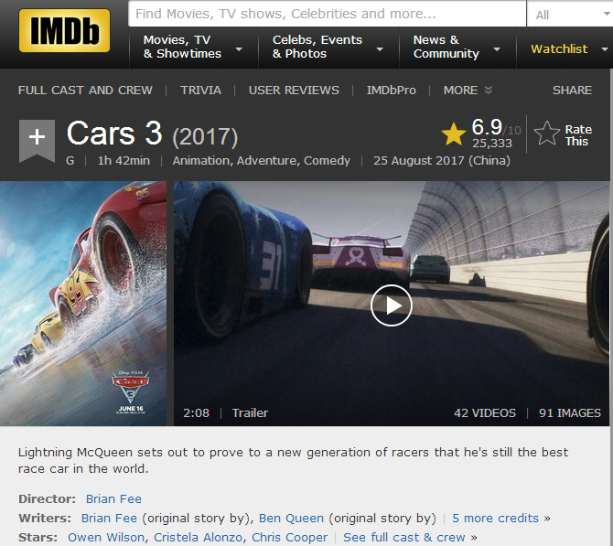Image resolution: width=613 pixels, height=546 pixels.
Task: Expand Celebs, Events & Photos menu
Action: tap(327, 48)
